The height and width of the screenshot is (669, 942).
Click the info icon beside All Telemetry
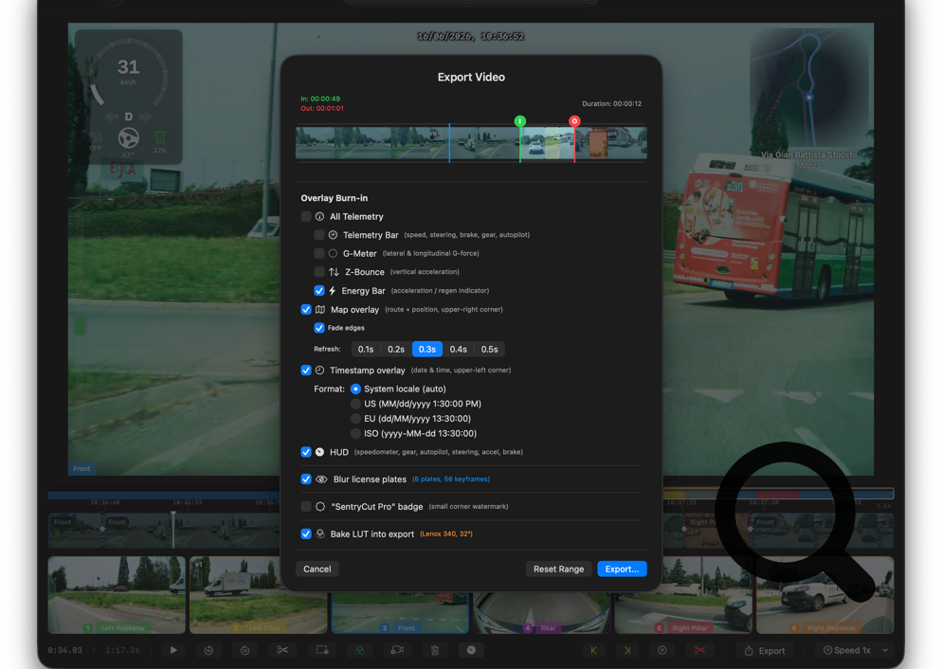[x=319, y=216]
